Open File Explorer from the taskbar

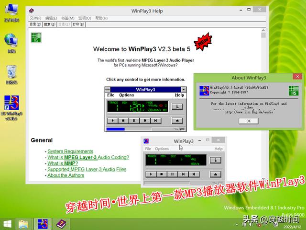pyautogui.click(x=23, y=224)
